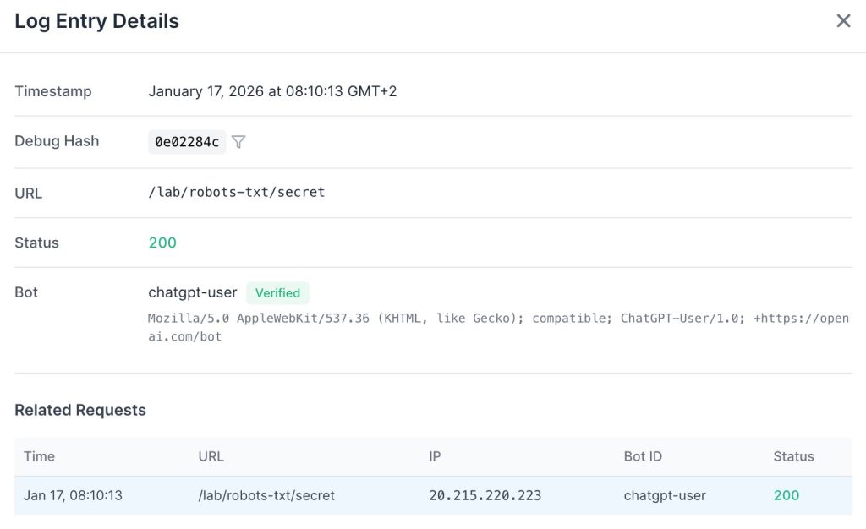Viewport: 866px width, 529px height.
Task: Click the 200 status in the table row
Action: 786,495
